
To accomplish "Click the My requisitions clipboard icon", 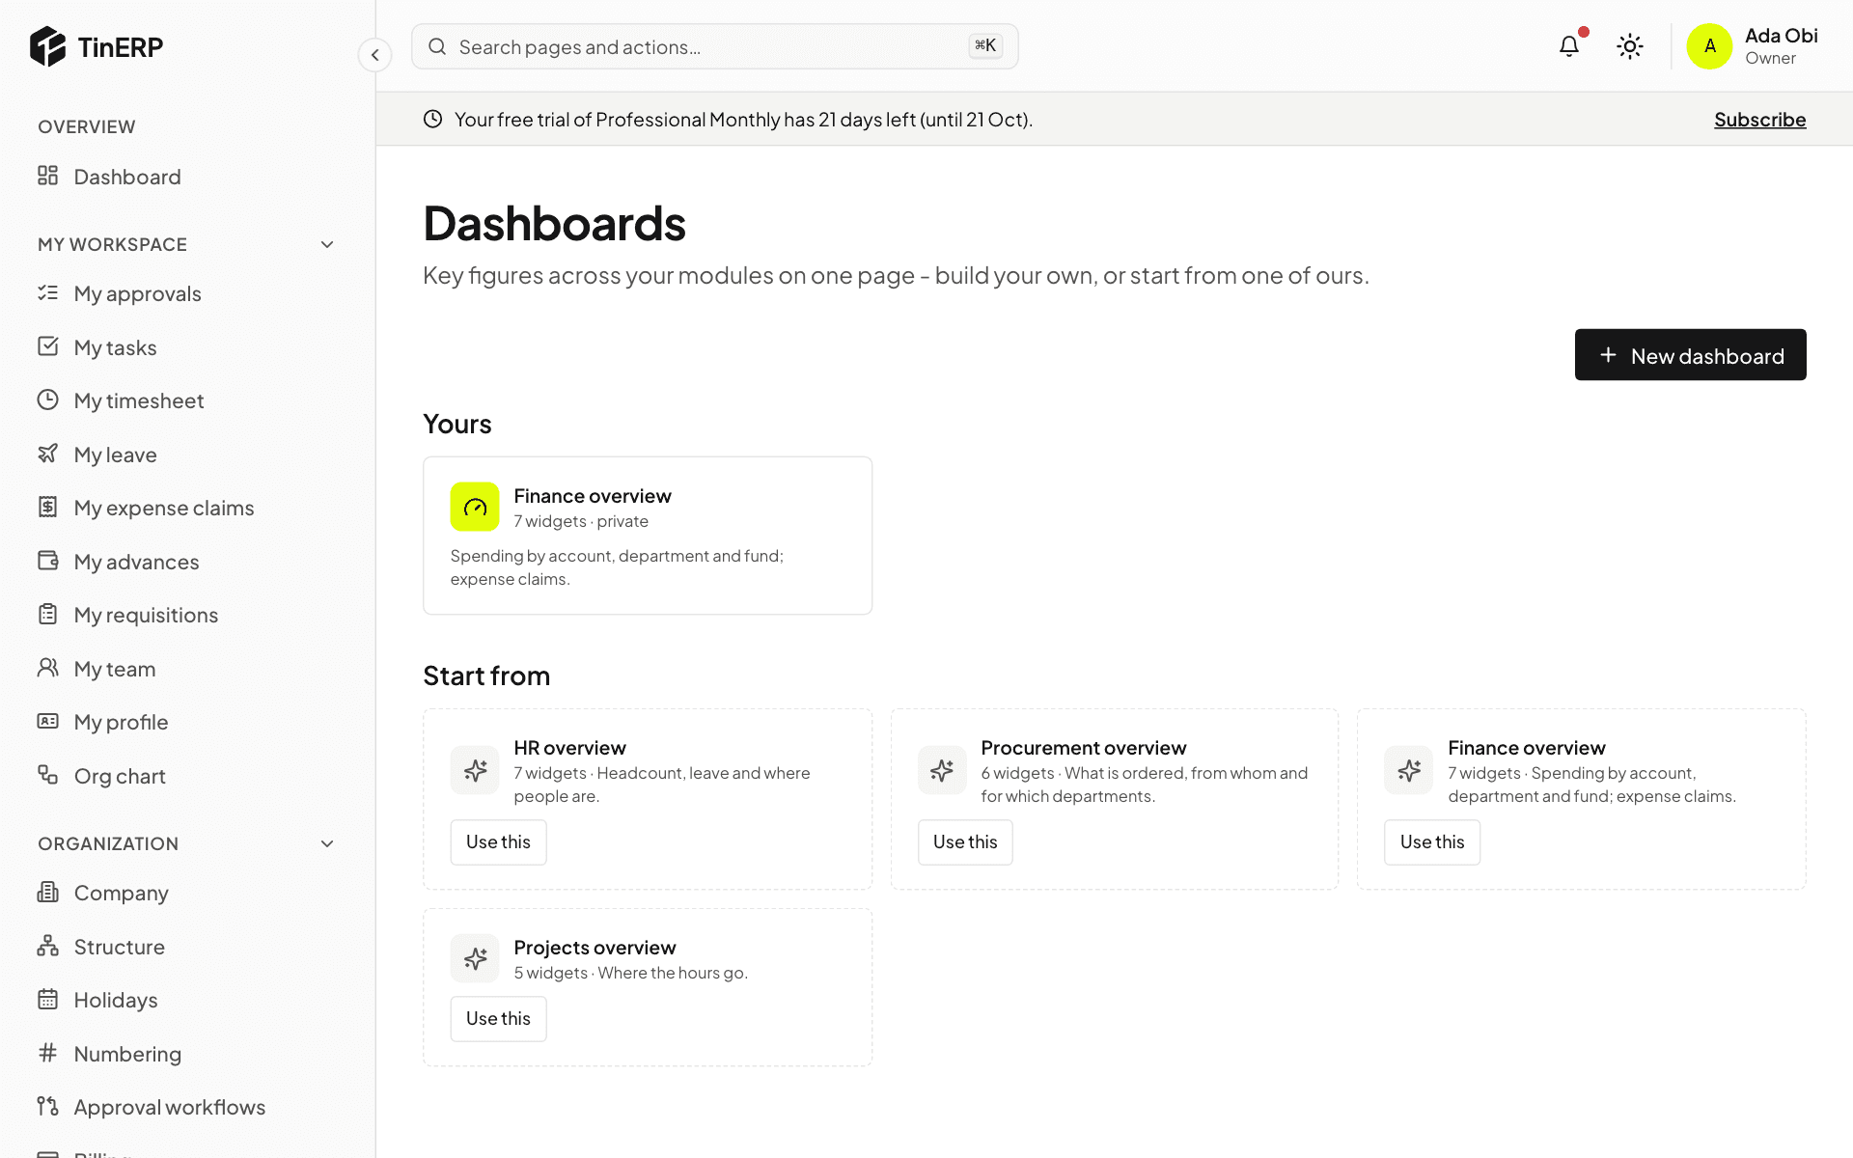I will (47, 614).
